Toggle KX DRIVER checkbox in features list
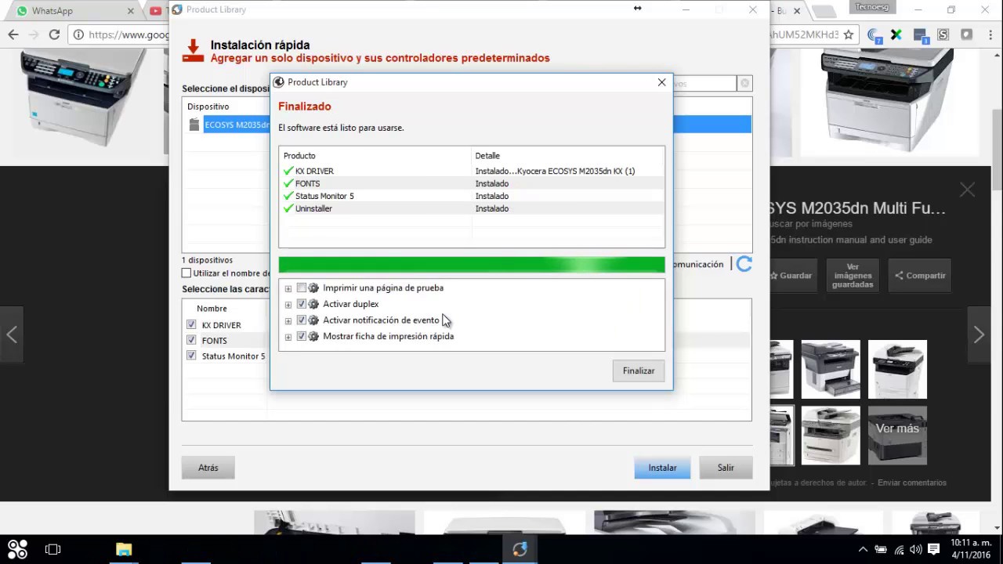Image resolution: width=1003 pixels, height=564 pixels. 191,324
